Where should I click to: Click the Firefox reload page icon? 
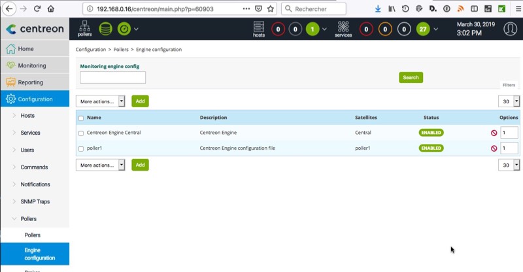point(37,8)
